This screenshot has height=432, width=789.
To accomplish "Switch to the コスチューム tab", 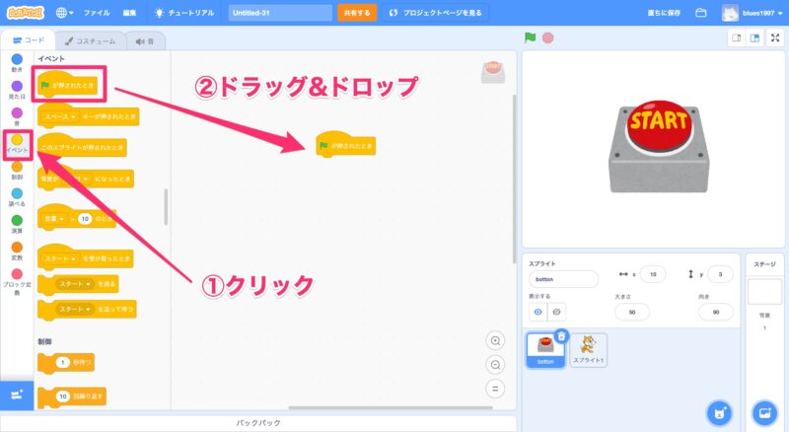I will click(85, 41).
